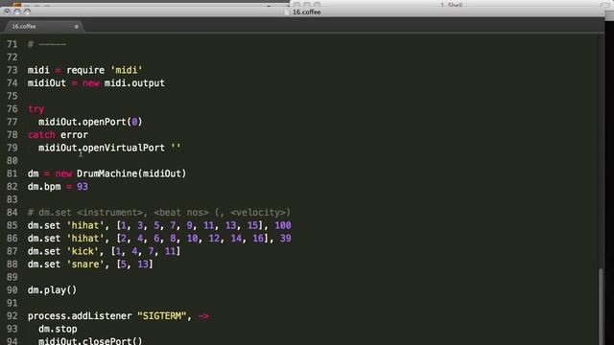Screen dimensions: 614x345
Task: Click 'require' on line 73
Action: pyautogui.click(x=85, y=70)
